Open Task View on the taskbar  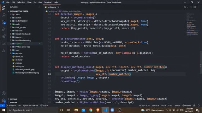tap(68, 110)
